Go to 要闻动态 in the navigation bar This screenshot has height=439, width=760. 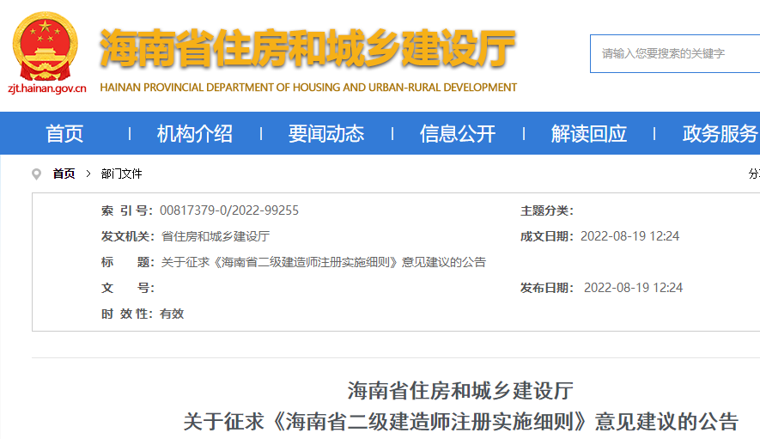(325, 134)
